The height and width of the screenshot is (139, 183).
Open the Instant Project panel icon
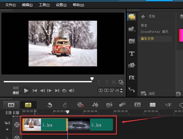[132, 29]
